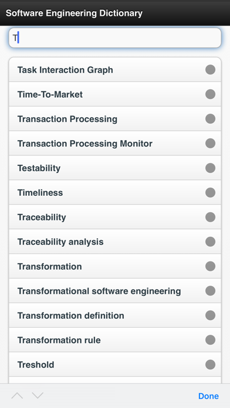Open the Transaction Processing Monitor entry
This screenshot has height=408, width=230.
pyautogui.click(x=115, y=144)
